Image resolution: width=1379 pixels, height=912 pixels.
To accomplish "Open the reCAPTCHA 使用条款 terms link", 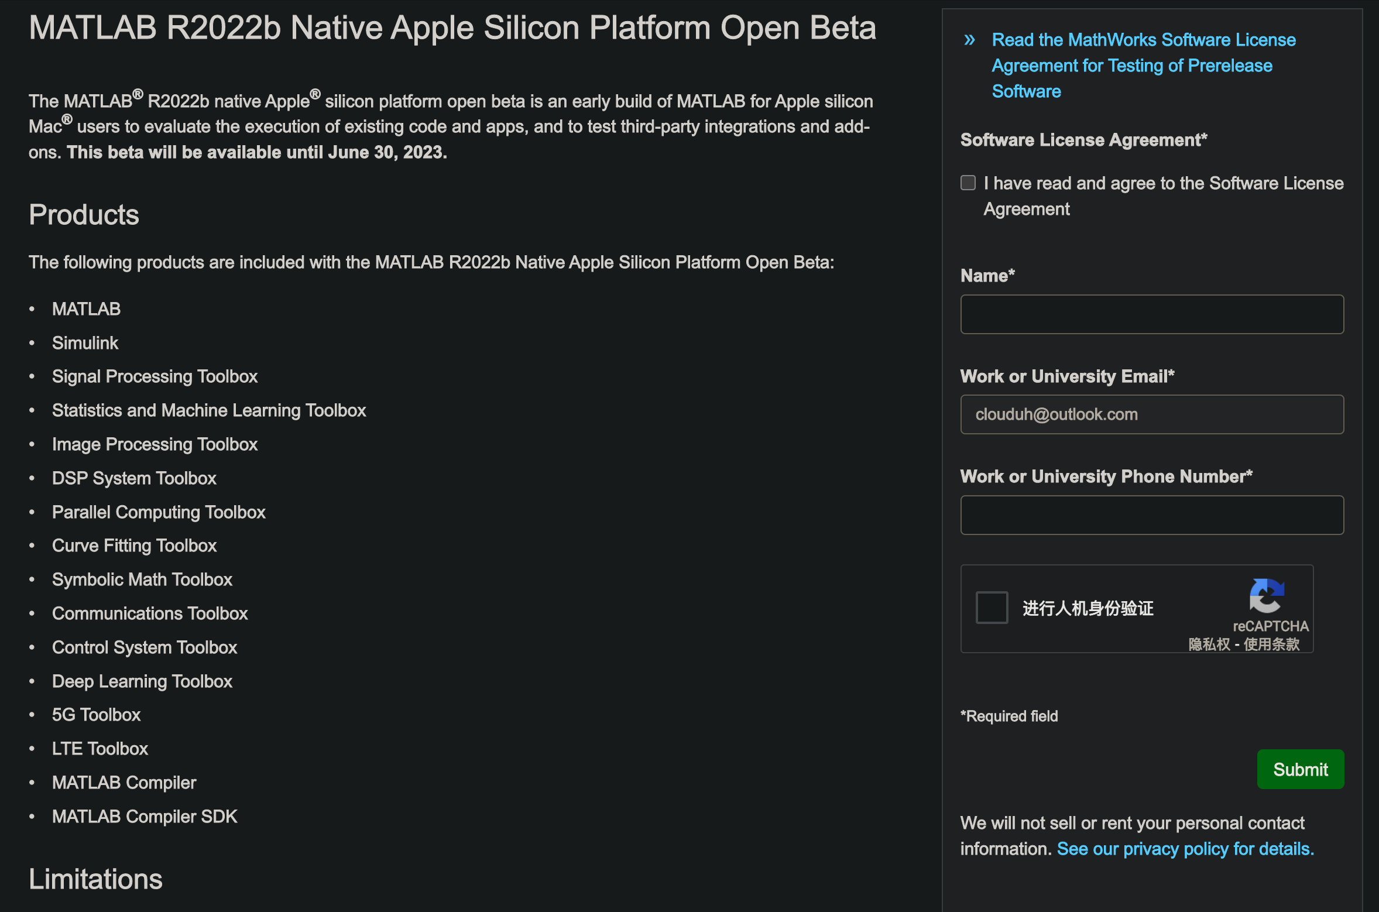I will [x=1271, y=644].
